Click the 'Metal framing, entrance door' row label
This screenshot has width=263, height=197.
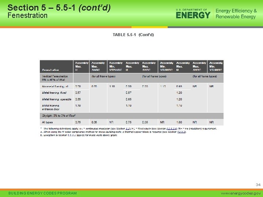pos(51,107)
